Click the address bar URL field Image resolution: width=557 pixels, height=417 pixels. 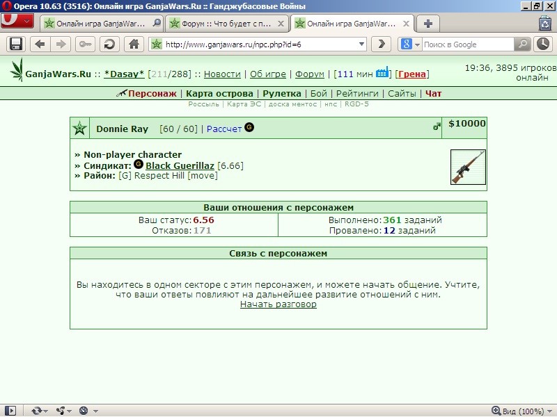(259, 44)
